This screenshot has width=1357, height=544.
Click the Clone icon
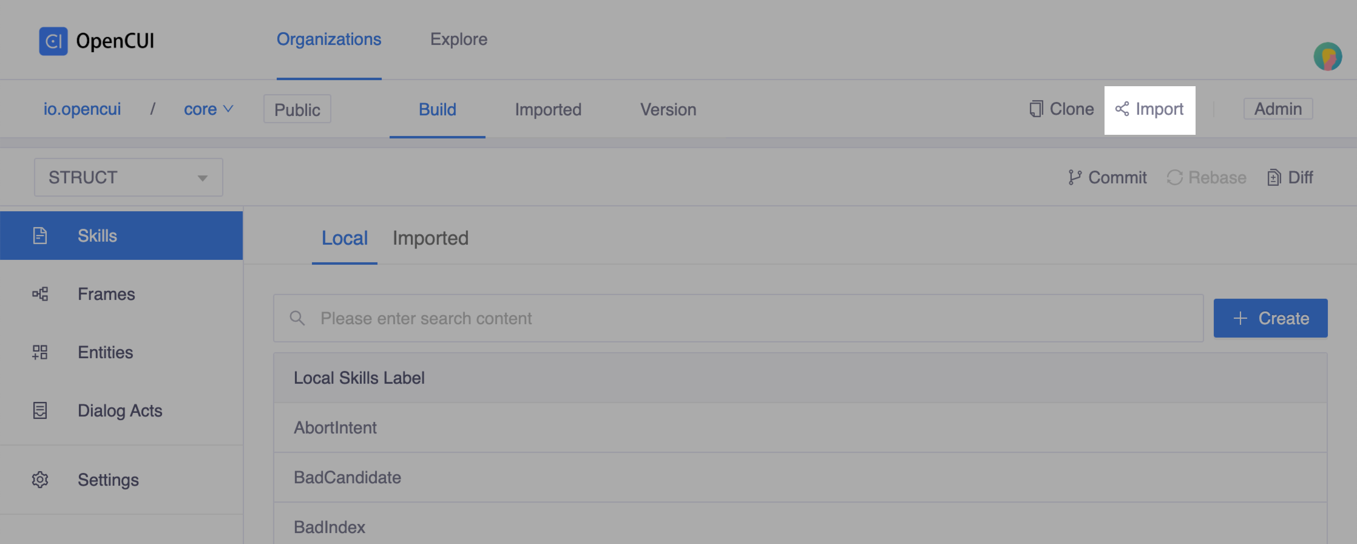click(1035, 109)
